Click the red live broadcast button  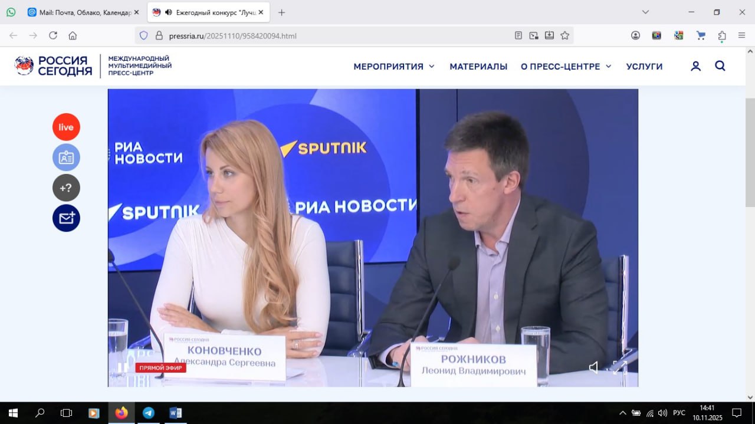pos(66,127)
